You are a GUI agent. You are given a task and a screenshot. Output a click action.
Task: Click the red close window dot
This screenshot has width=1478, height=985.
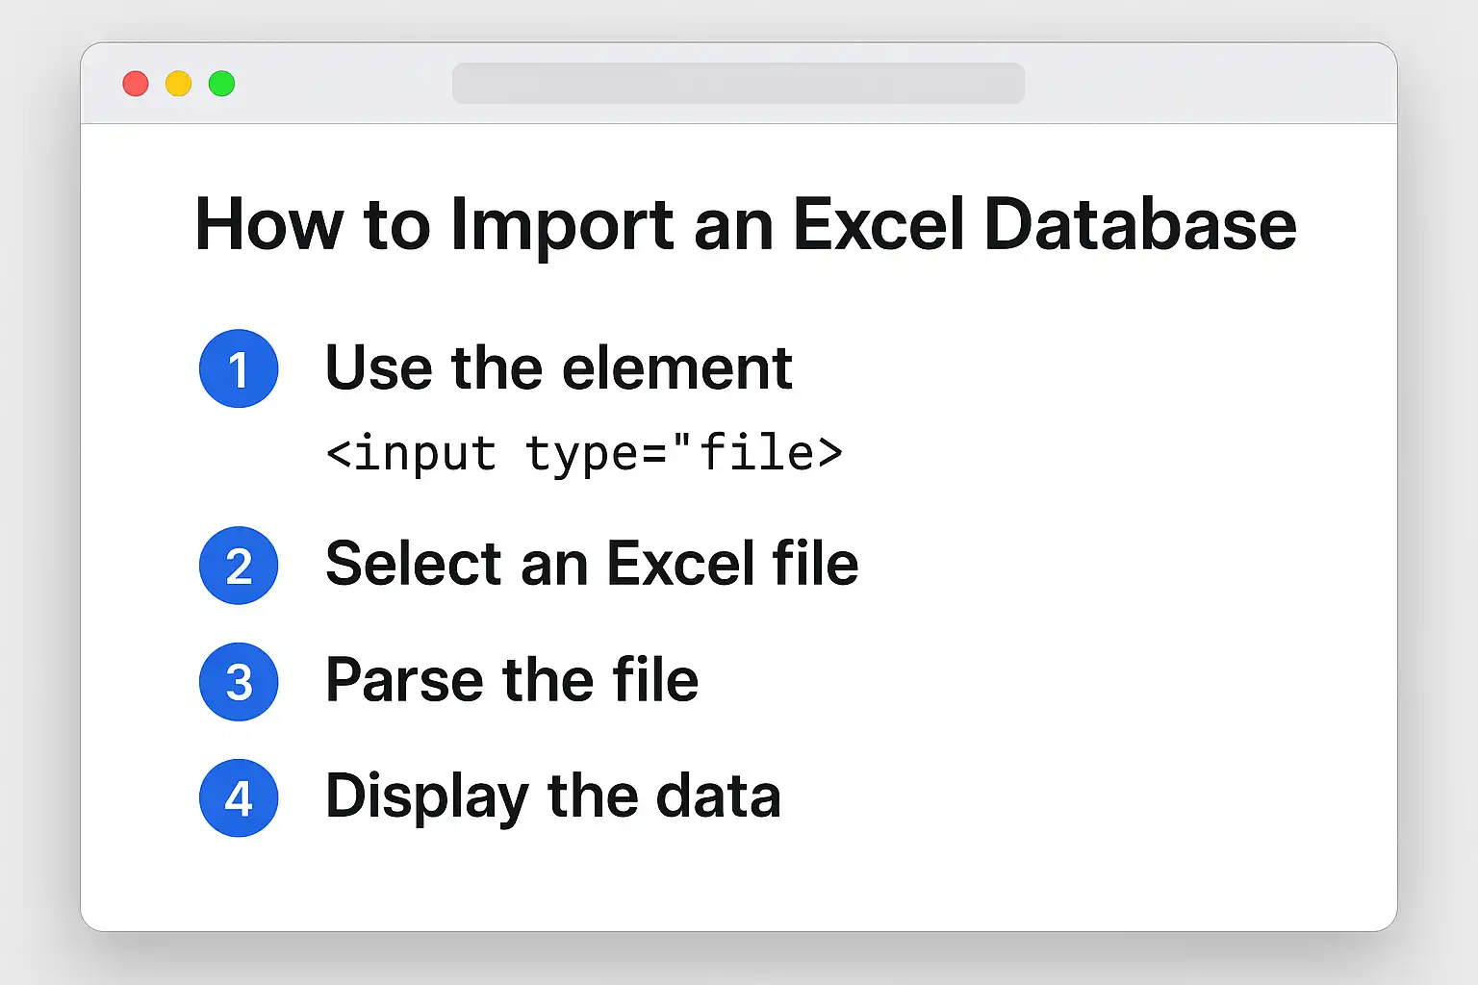pyautogui.click(x=136, y=84)
